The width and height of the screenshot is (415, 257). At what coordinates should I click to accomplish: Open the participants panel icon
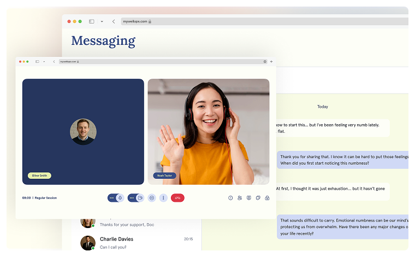point(240,198)
